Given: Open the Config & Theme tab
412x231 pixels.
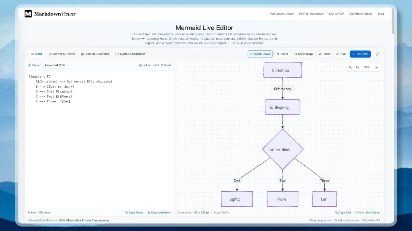Looking at the screenshot, I should (62, 54).
